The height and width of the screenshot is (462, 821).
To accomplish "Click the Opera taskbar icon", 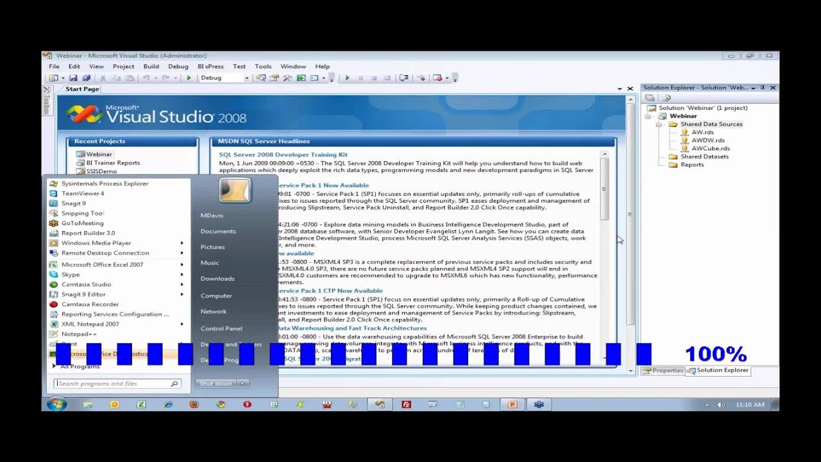I will pyautogui.click(x=247, y=404).
